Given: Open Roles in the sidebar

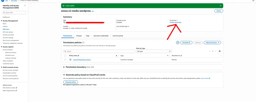Looking at the screenshot, I should [4, 24].
